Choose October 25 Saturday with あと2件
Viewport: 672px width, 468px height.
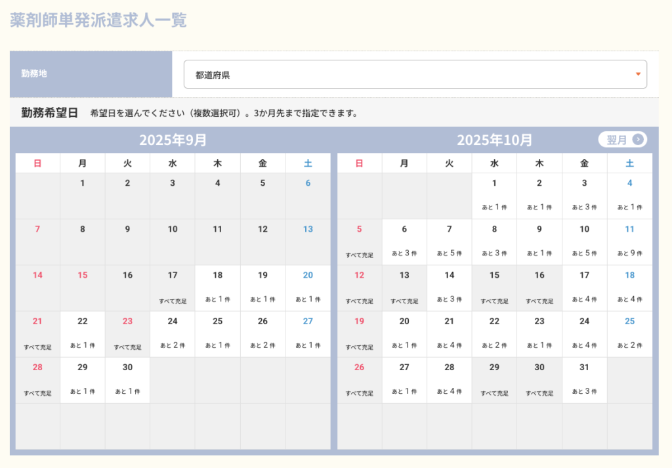[629, 334]
